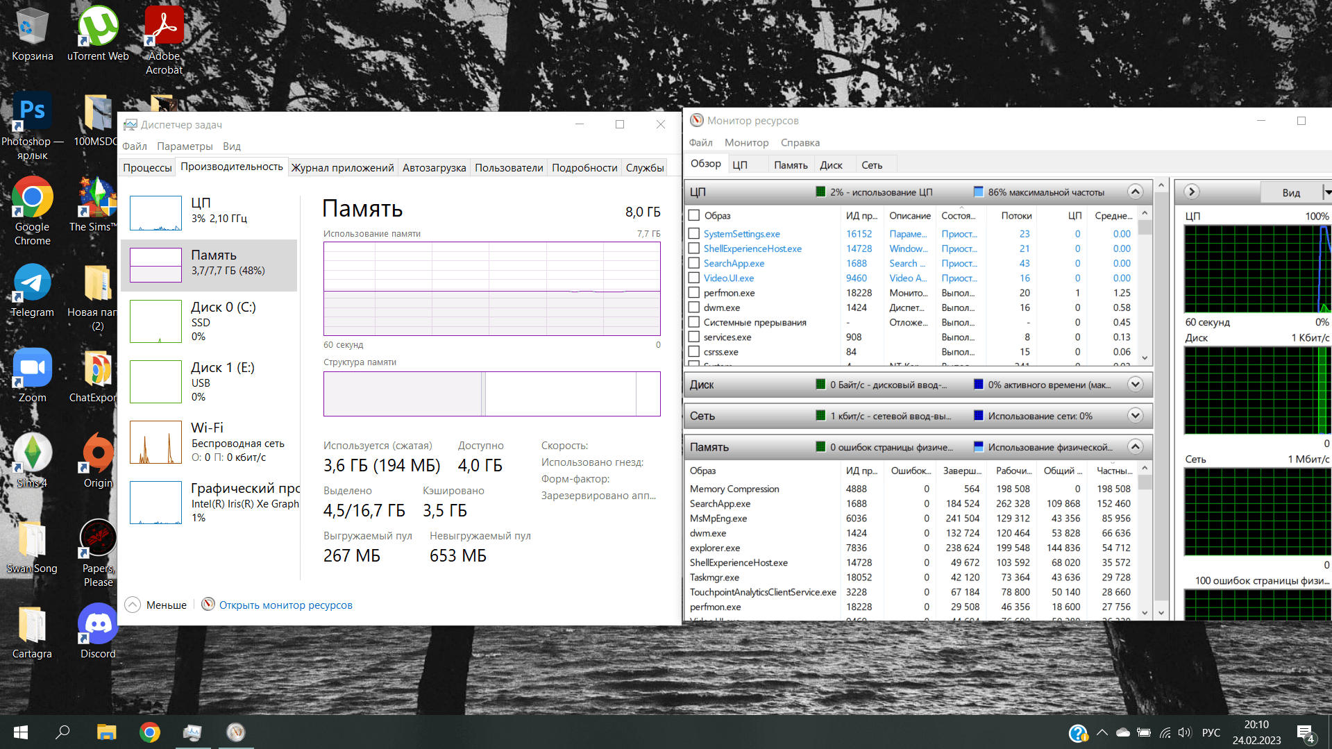1332x749 pixels.
Task: Tick the perfmon.exe checkbox in CPU list
Action: [693, 293]
